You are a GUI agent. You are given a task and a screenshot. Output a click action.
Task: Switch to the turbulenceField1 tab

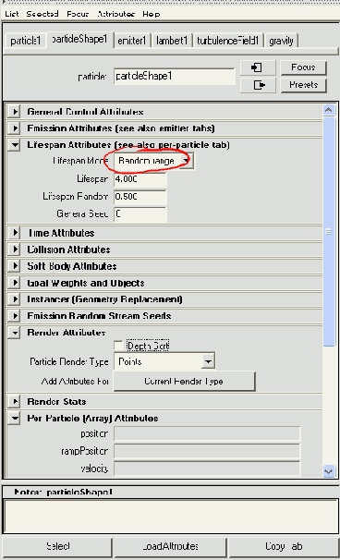[227, 41]
